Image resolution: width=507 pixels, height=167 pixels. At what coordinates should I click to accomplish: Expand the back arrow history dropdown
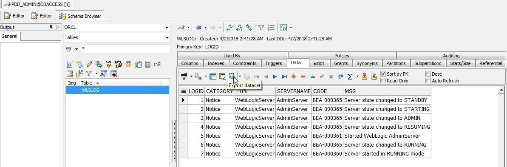(x=205, y=28)
